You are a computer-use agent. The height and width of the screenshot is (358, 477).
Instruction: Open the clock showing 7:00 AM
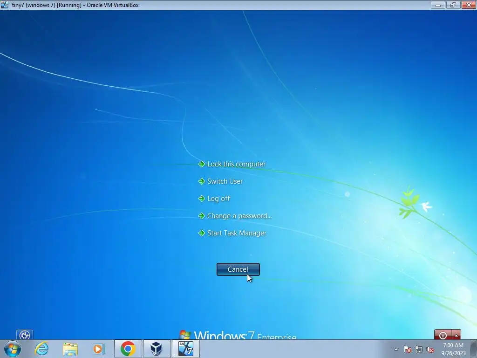[x=453, y=349]
